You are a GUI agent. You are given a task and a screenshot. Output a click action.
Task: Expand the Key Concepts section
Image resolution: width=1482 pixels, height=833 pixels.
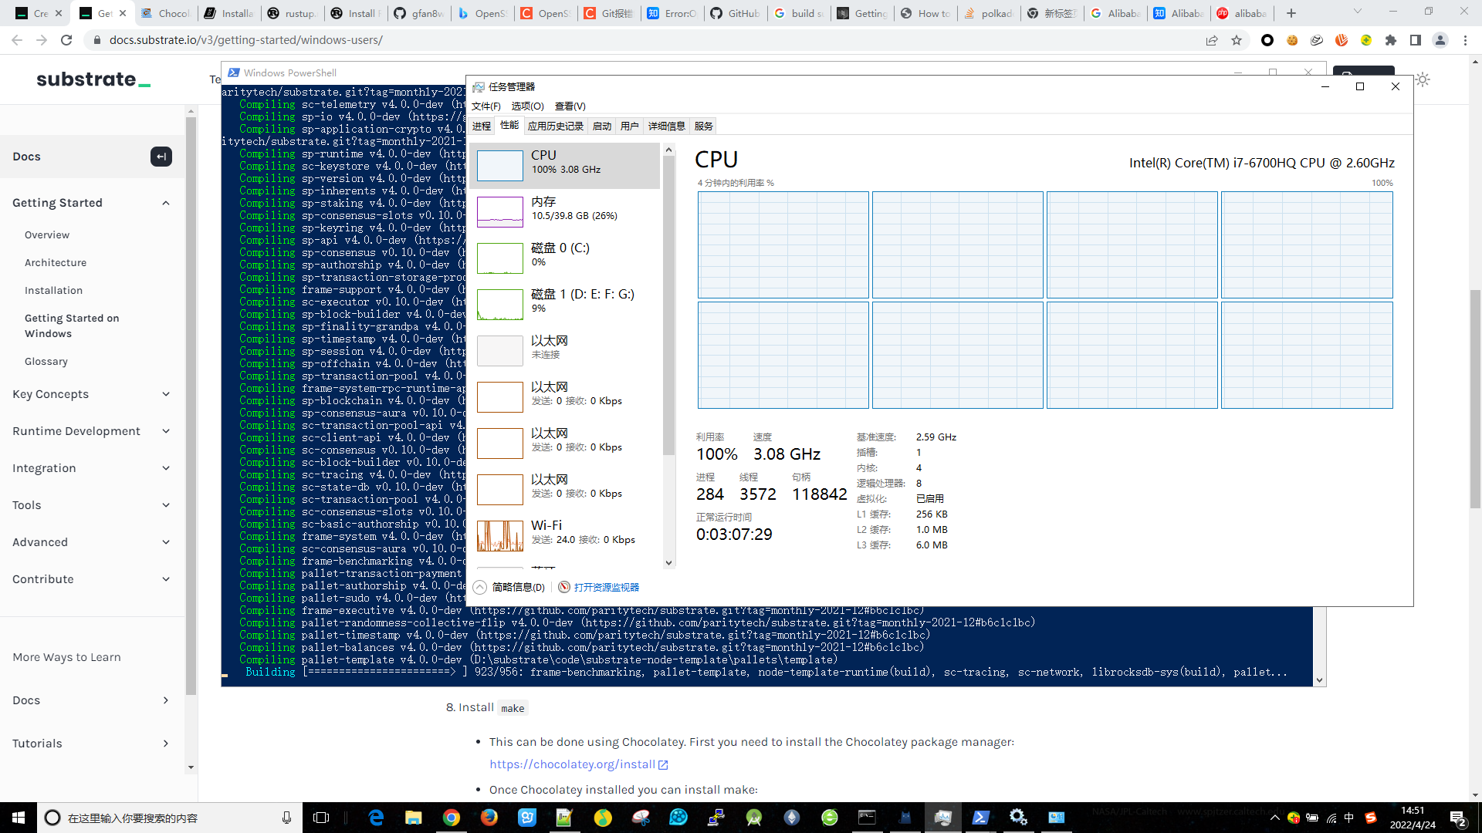click(x=166, y=394)
